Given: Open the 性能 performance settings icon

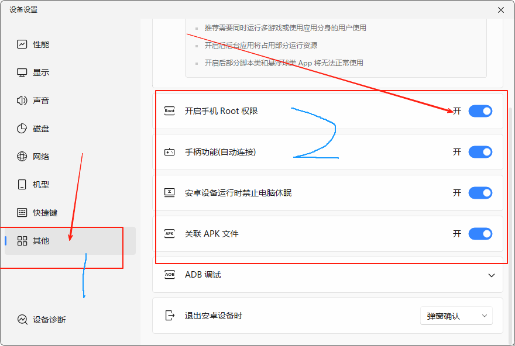Looking at the screenshot, I should 22,44.
